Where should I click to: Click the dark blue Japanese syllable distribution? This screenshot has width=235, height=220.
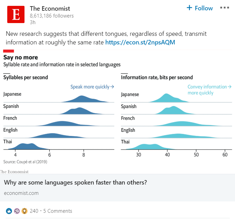(83, 99)
